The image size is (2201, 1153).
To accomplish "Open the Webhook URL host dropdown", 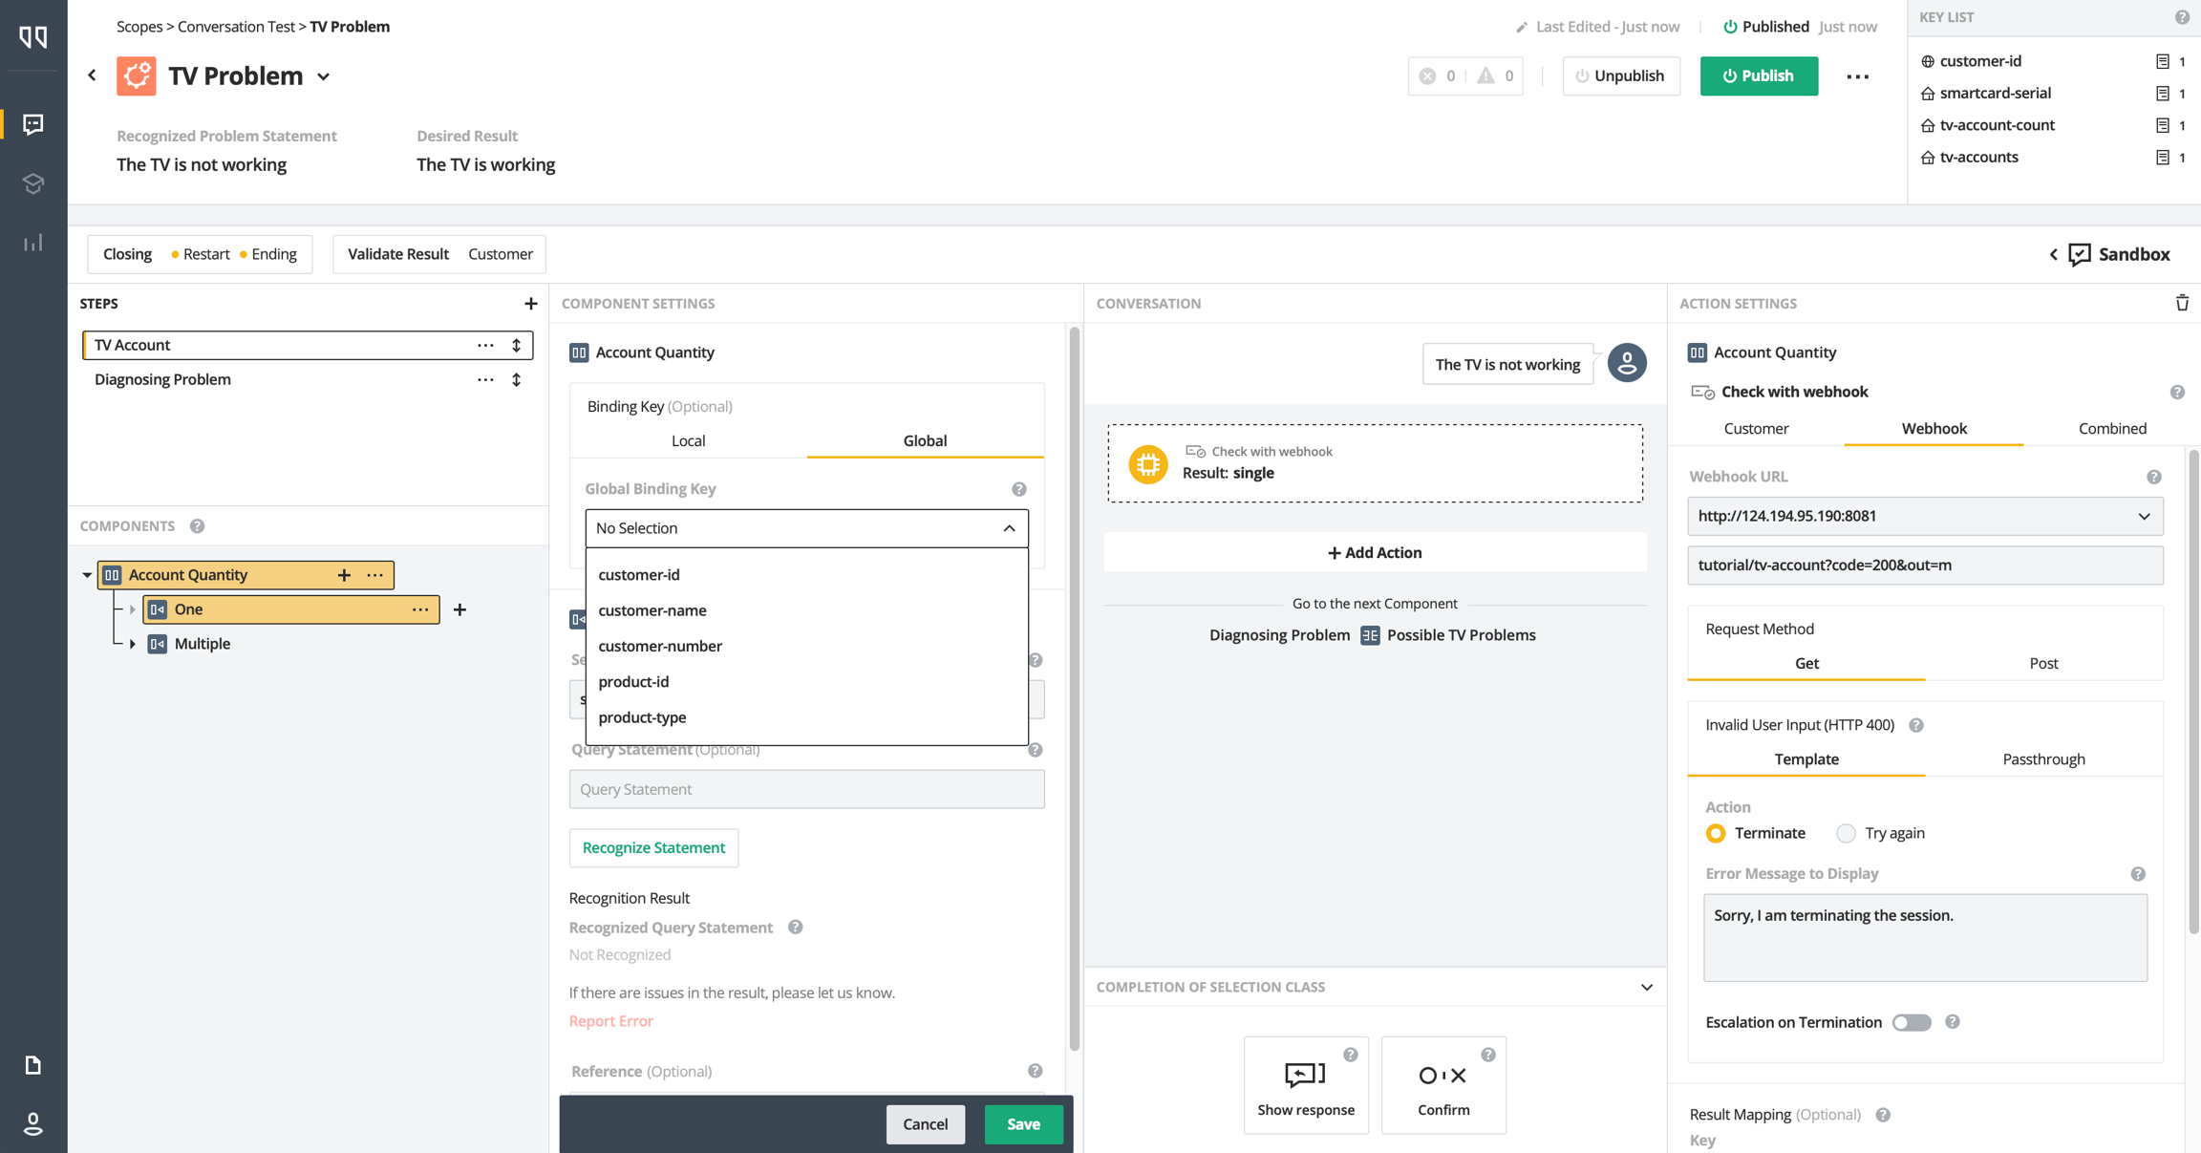I will tap(2144, 517).
